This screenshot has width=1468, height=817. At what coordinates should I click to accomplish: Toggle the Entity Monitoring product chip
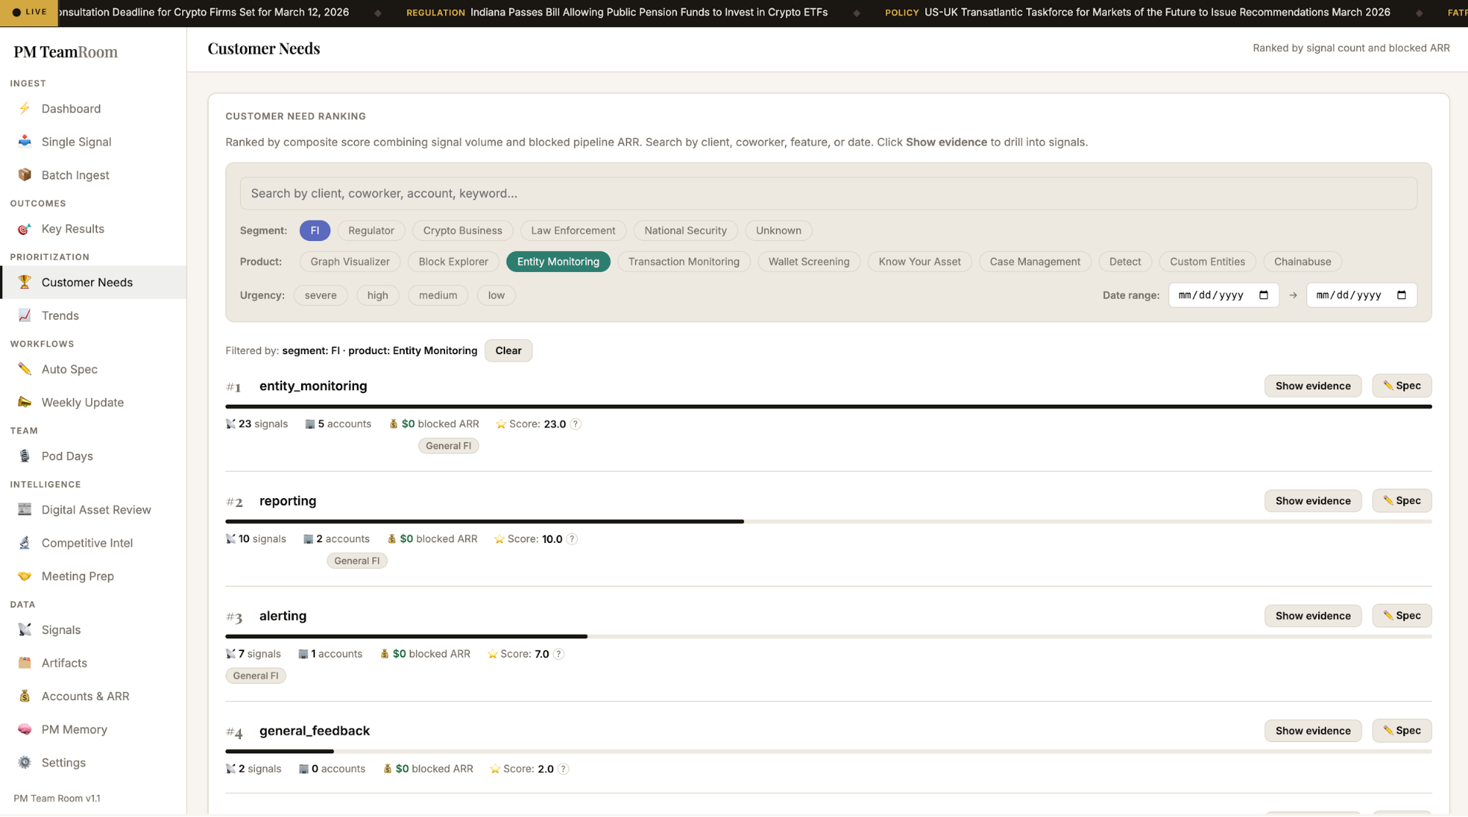point(557,262)
